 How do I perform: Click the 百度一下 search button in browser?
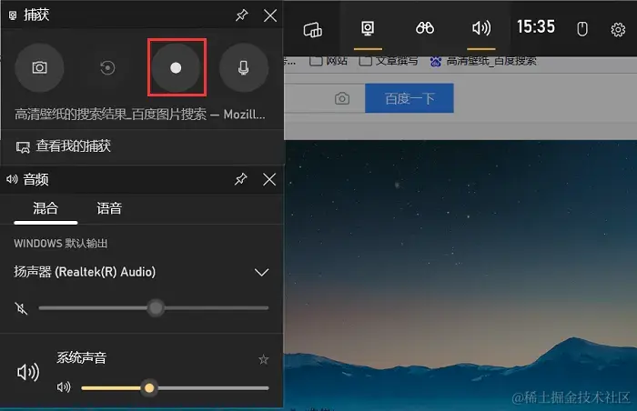coord(409,98)
